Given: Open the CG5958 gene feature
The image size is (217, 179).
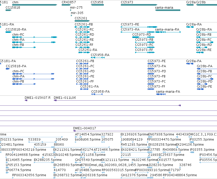Looking at the screenshot, I should point(97,5).
